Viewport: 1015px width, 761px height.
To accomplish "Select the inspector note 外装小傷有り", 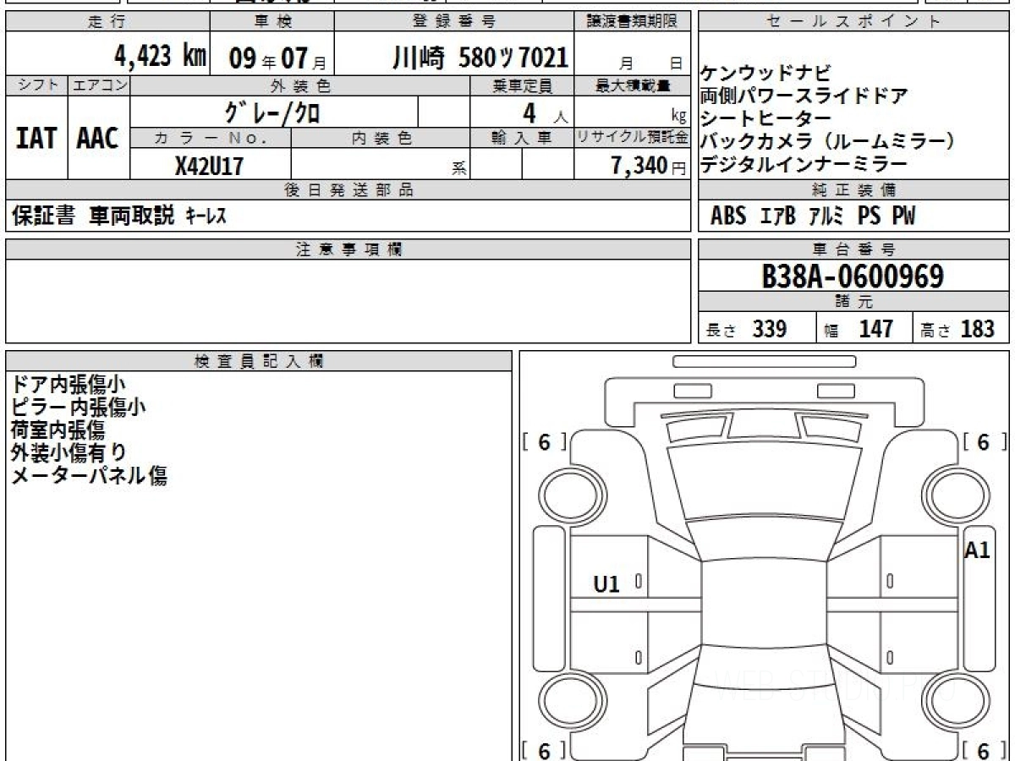I will (x=68, y=453).
